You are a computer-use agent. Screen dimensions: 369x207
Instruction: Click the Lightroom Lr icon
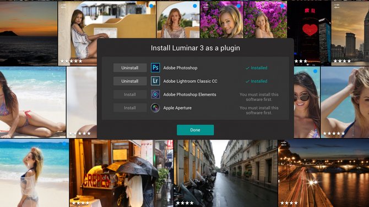[155, 81]
